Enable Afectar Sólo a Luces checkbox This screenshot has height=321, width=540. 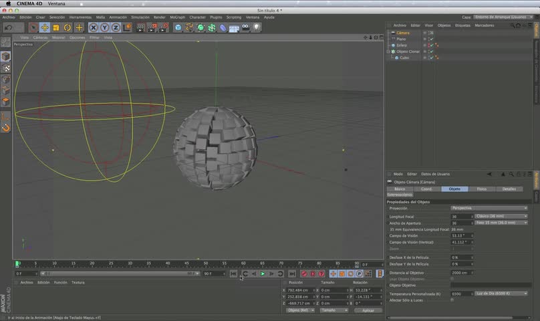(x=452, y=300)
